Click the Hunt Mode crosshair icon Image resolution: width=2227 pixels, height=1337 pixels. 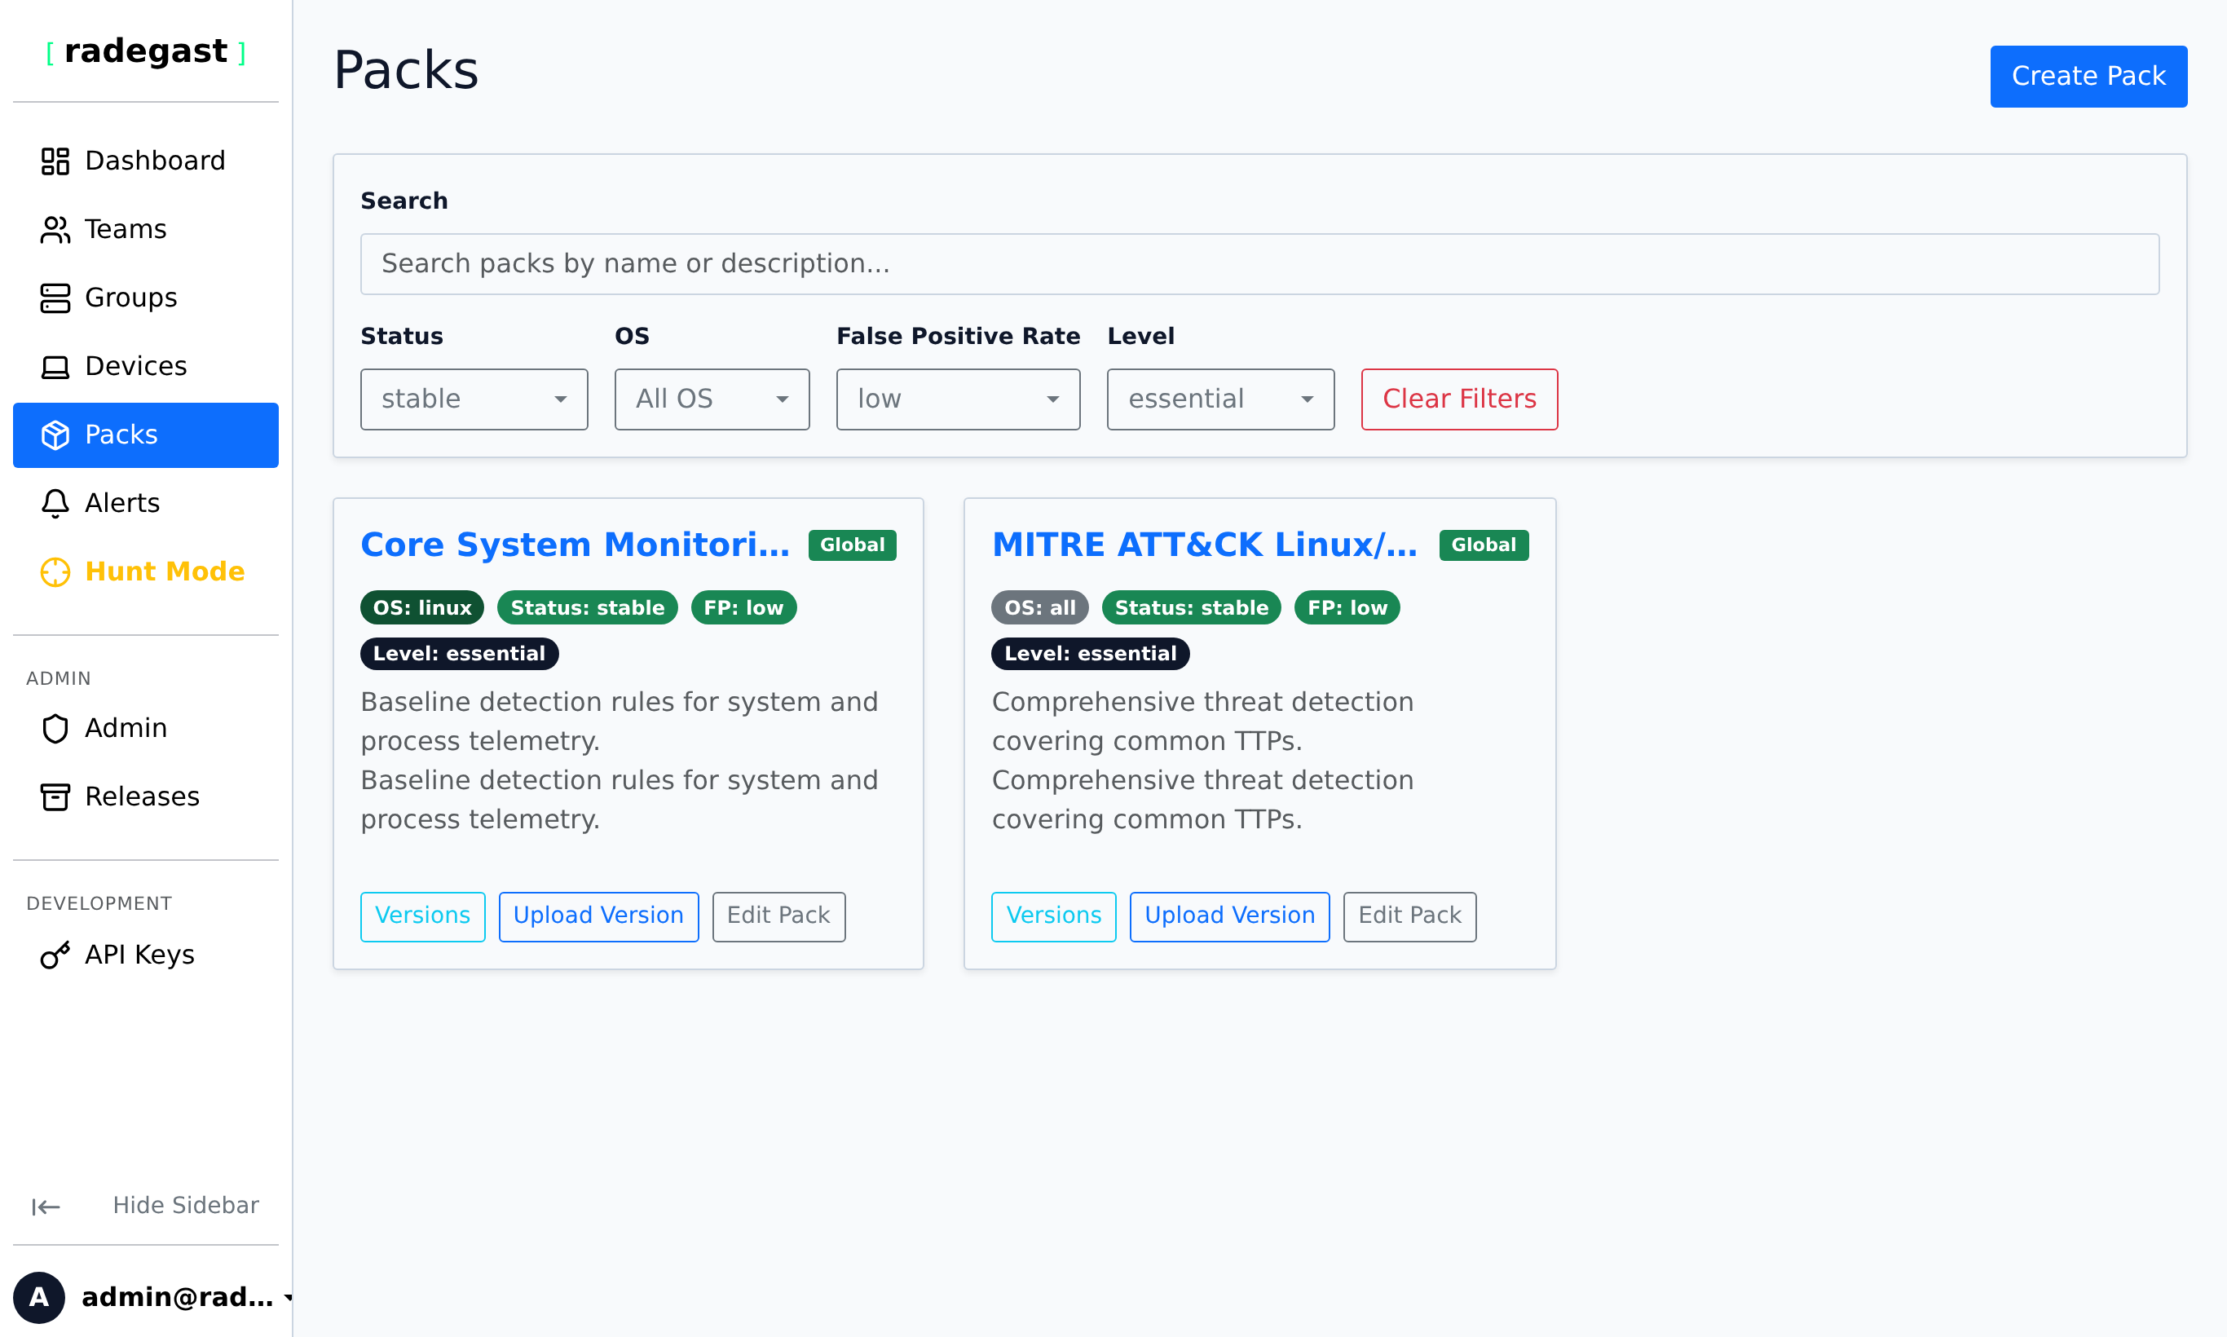pos(55,572)
